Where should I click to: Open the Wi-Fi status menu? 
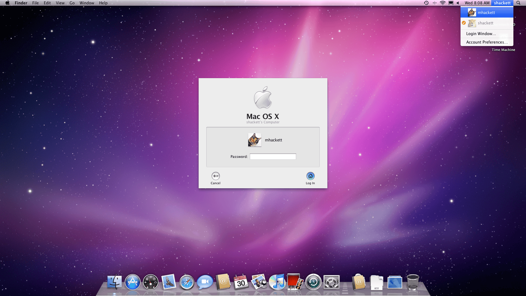(443, 3)
